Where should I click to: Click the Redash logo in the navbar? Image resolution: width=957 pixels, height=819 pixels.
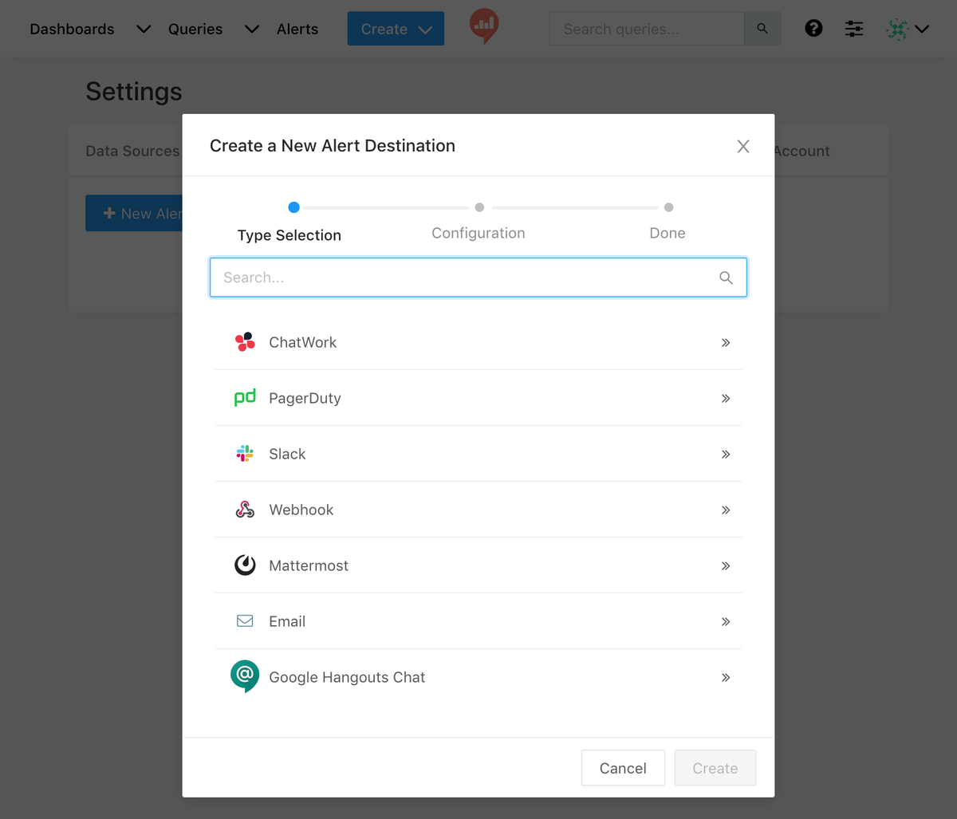click(483, 26)
